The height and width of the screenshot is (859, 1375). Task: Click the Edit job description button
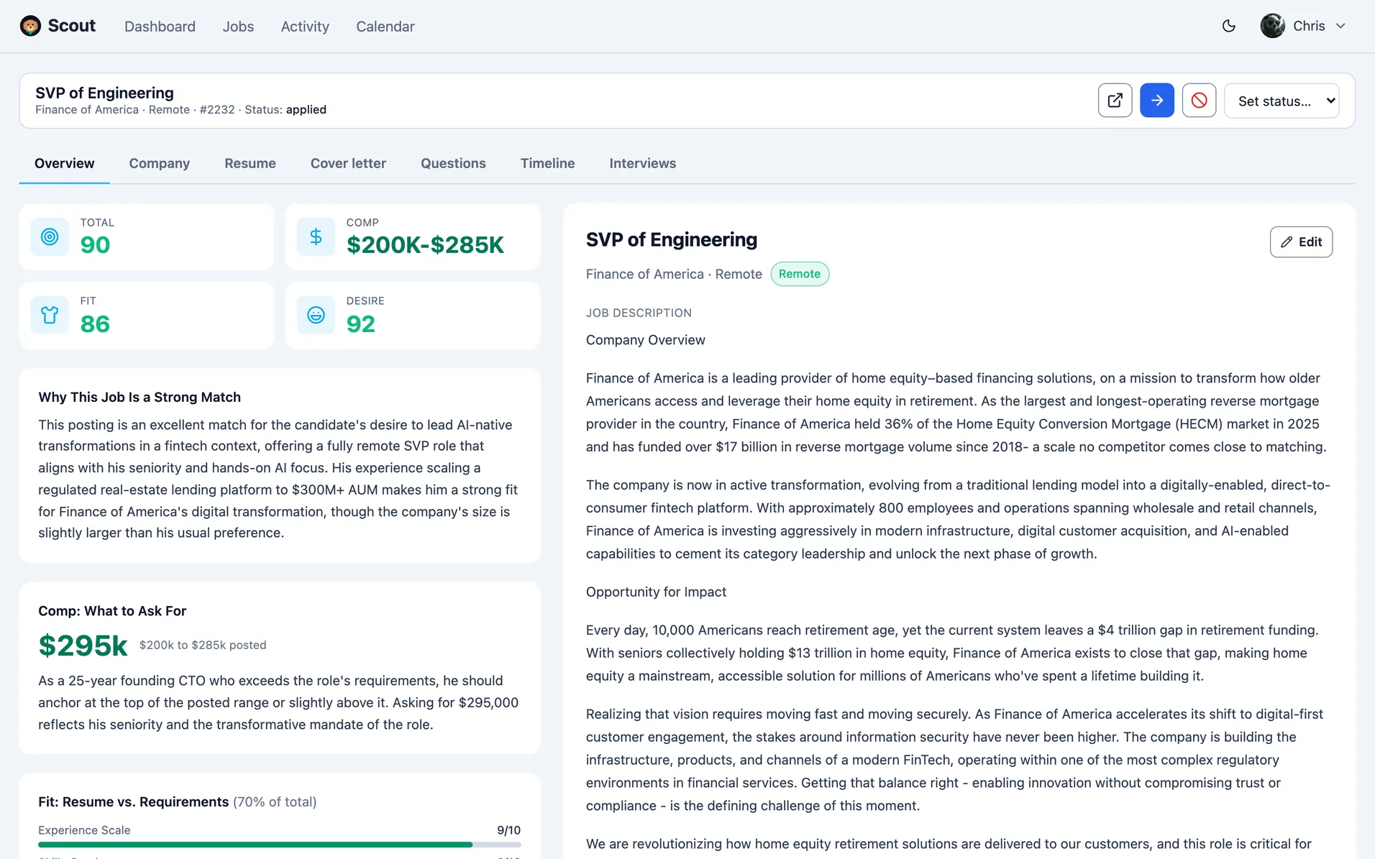tap(1301, 242)
